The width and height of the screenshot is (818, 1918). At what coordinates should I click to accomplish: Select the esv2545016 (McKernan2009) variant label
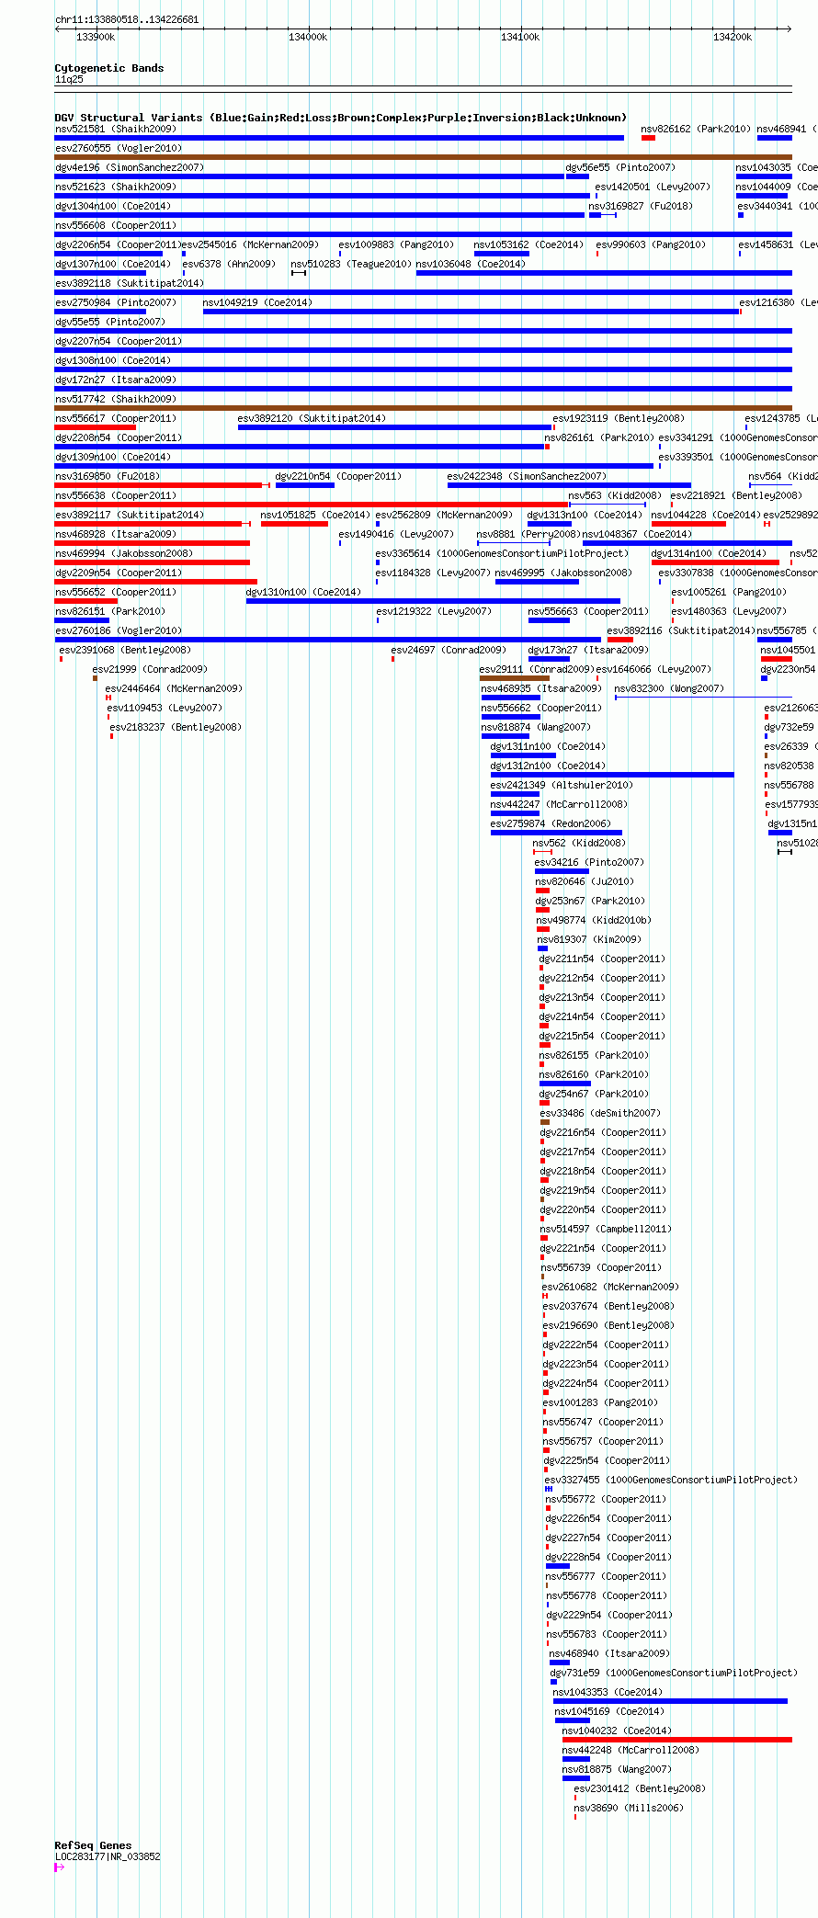point(251,245)
